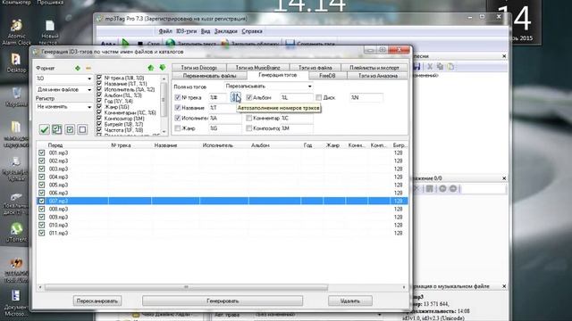Click the Пересканировать button
Screen dimensions: 572x321
coord(97,301)
